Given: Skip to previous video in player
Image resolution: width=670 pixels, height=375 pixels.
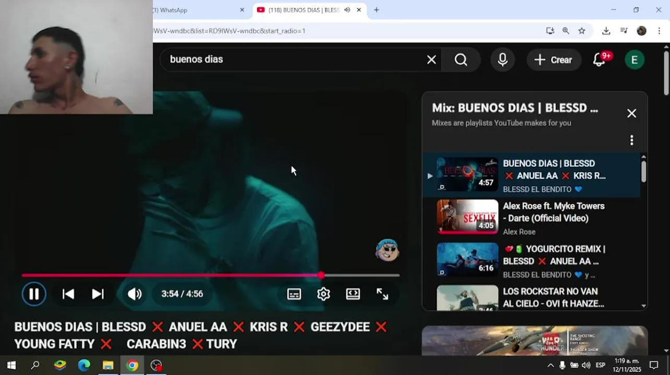Looking at the screenshot, I should click(x=68, y=294).
